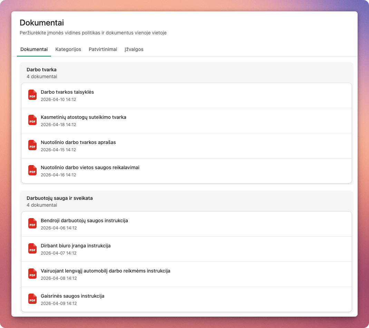369x328 pixels.
Task: Click the PDF icon for Gaisrinės saugos instrukcija
Action: click(x=32, y=299)
